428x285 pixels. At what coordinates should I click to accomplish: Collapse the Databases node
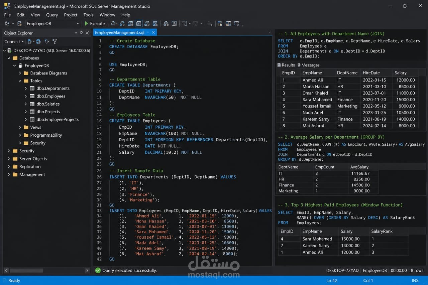[9, 58]
